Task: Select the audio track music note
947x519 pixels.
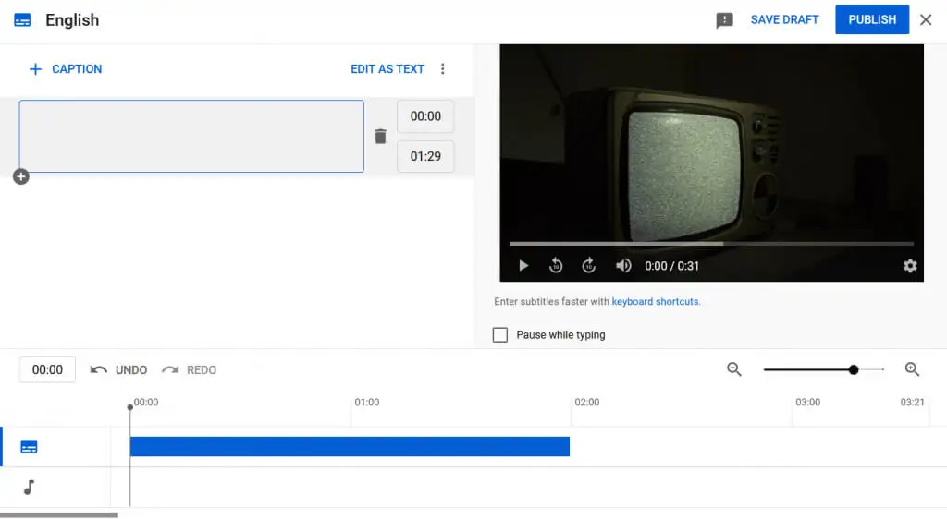Action: 29,487
